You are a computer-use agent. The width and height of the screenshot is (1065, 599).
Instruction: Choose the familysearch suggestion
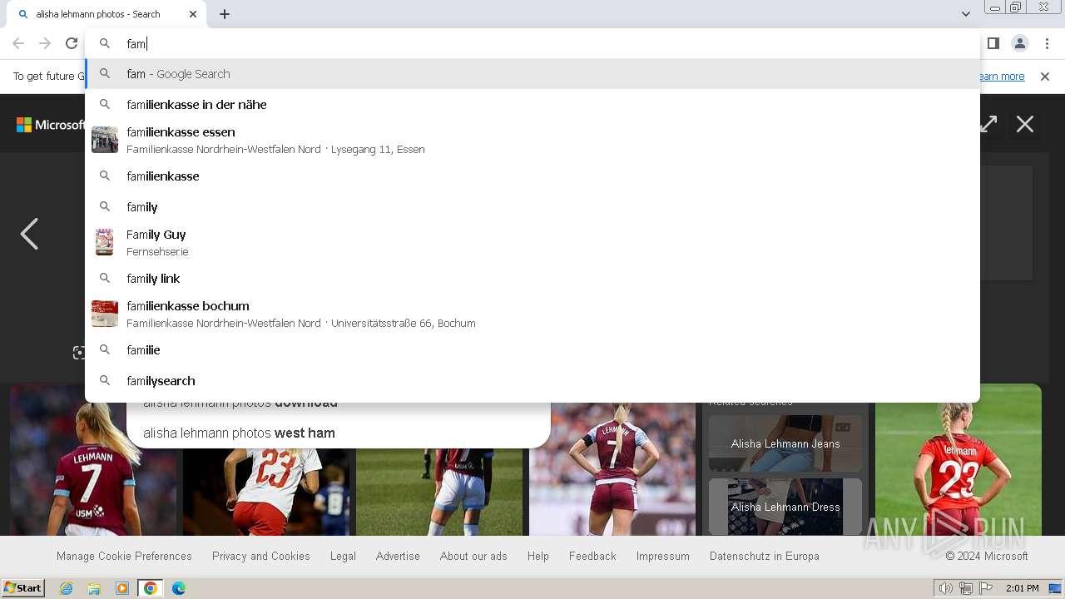coord(532,381)
